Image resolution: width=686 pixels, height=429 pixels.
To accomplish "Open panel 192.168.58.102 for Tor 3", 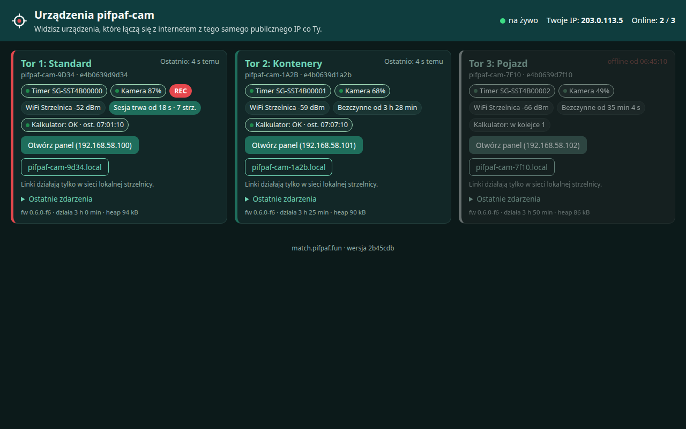I will (528, 145).
